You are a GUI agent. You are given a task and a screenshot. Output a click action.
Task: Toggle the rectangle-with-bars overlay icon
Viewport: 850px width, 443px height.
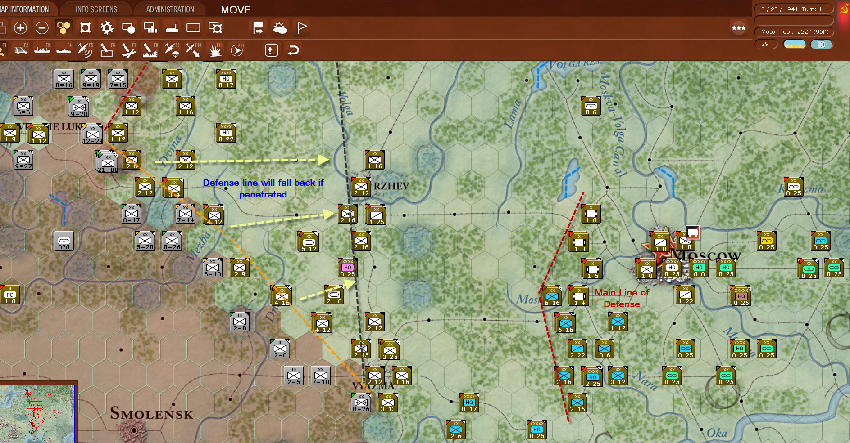click(x=150, y=28)
